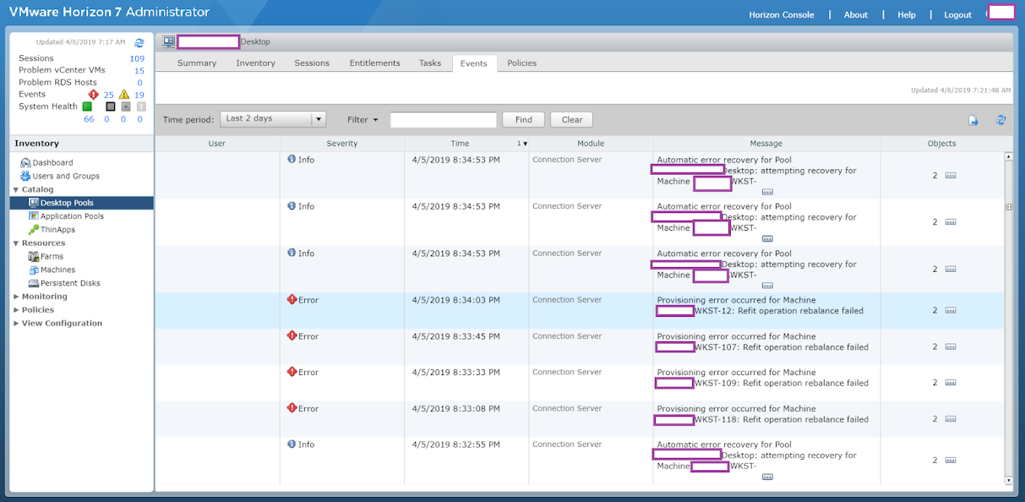Open the About link
The height and width of the screenshot is (502, 1025).
pos(856,14)
